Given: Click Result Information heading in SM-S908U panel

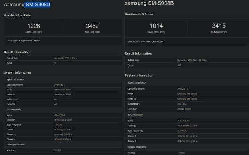Looking at the screenshot, I should (x=17, y=52).
